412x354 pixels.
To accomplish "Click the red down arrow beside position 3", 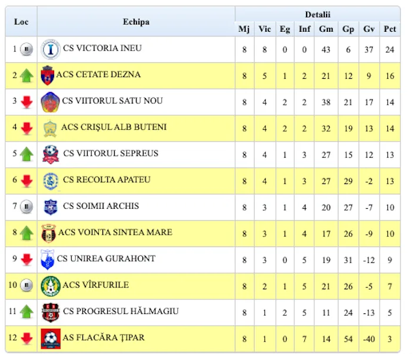I will tap(26, 102).
